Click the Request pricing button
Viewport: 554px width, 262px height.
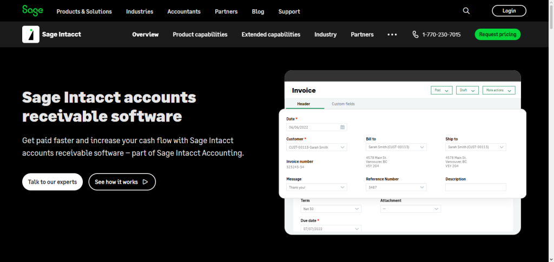pyautogui.click(x=498, y=34)
